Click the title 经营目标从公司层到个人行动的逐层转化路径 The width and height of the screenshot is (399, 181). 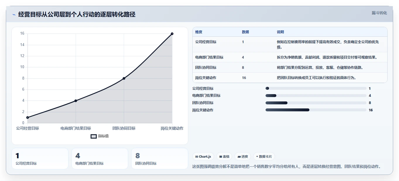(77, 14)
